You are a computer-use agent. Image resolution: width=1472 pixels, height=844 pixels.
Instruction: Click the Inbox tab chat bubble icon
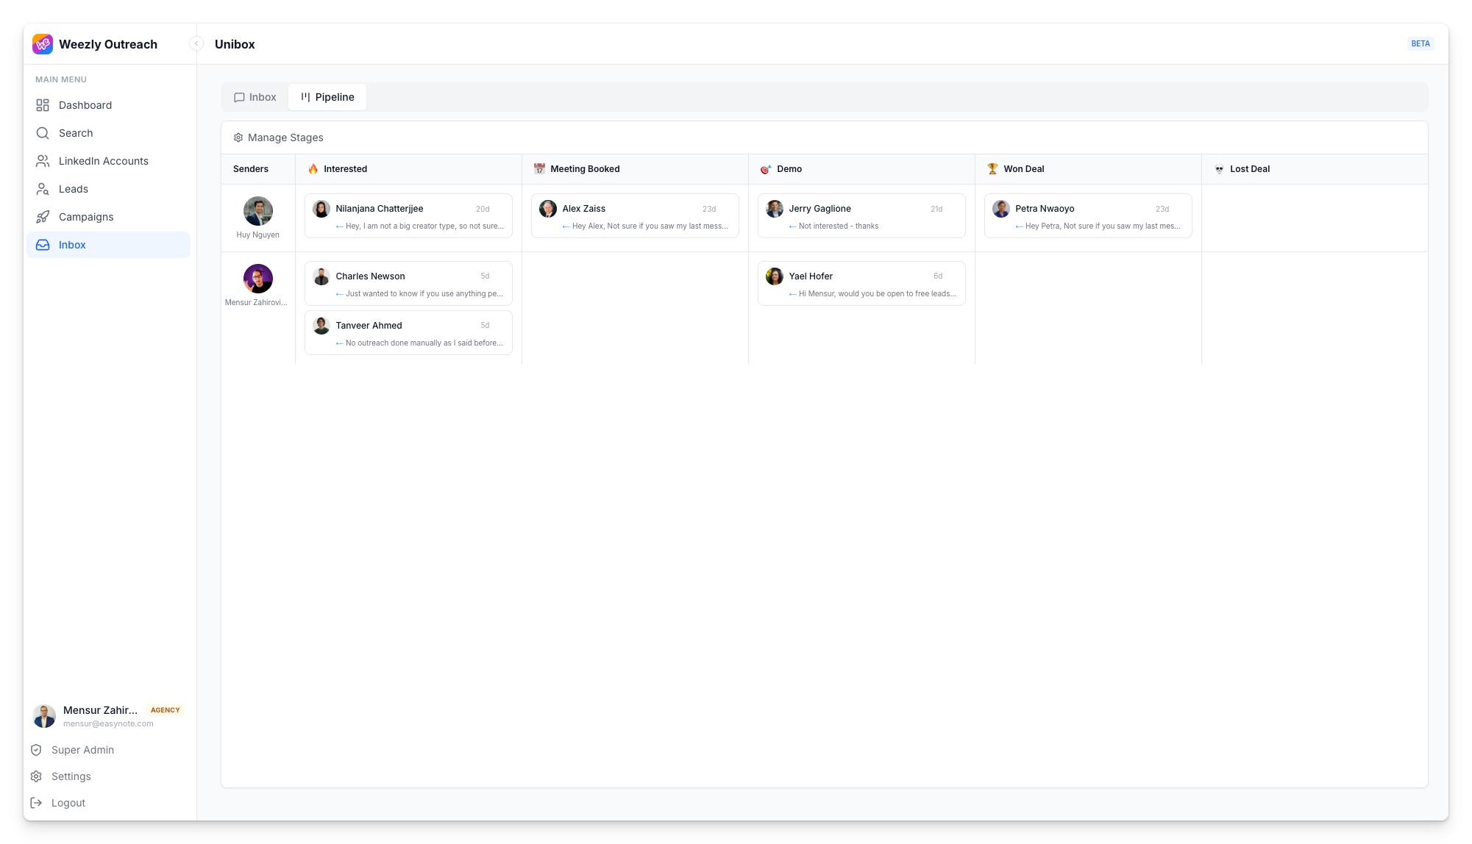[239, 97]
